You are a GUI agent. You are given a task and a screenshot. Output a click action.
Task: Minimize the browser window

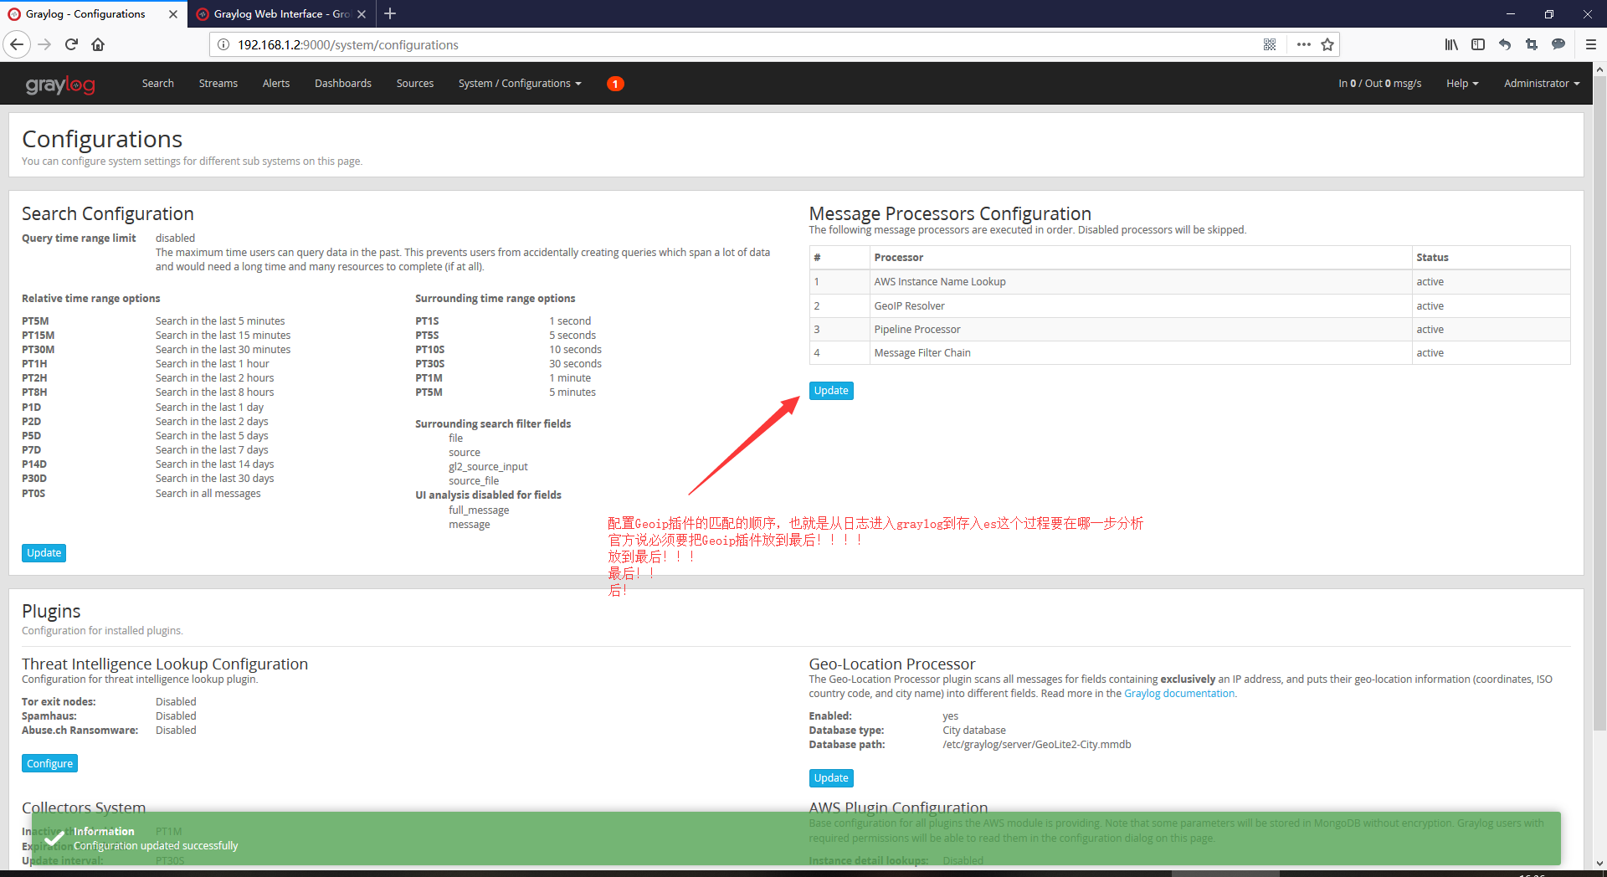click(x=1511, y=13)
